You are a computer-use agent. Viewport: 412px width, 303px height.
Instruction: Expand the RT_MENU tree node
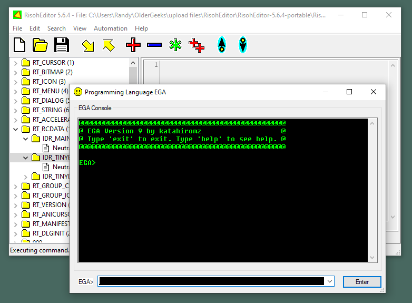[16, 92]
